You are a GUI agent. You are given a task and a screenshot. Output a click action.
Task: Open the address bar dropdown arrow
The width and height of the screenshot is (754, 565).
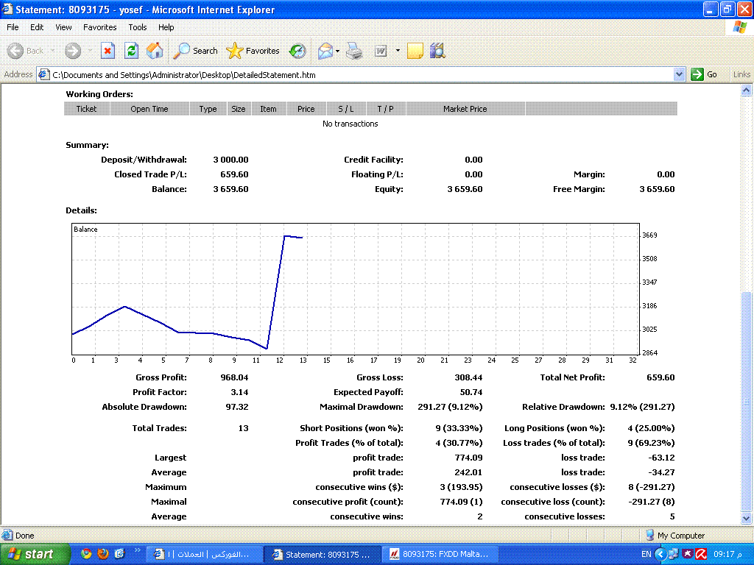tap(679, 74)
